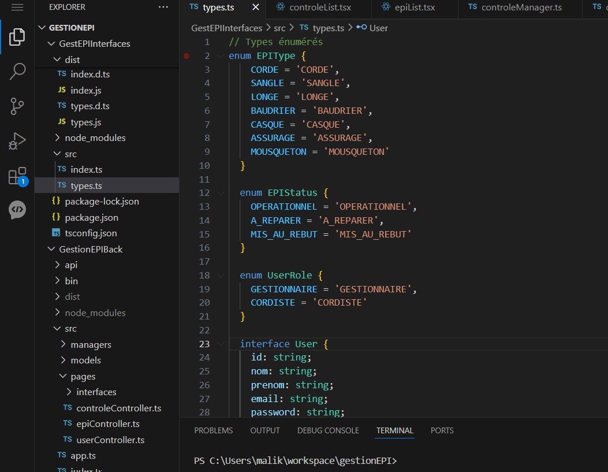Collapse the GestionEPIBack folder
The width and height of the screenshot is (608, 472).
[51, 249]
